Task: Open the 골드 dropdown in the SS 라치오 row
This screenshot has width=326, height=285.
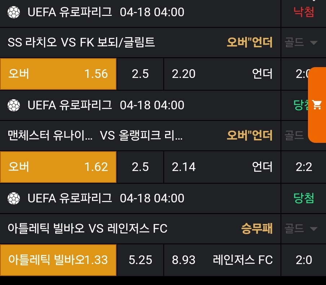Action: coord(300,43)
